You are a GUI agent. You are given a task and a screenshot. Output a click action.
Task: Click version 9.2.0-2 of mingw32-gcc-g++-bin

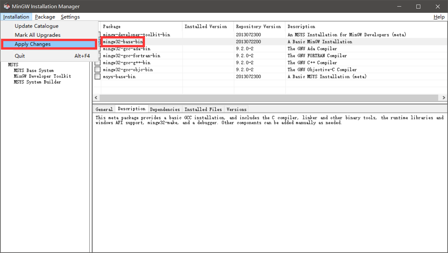(x=245, y=62)
